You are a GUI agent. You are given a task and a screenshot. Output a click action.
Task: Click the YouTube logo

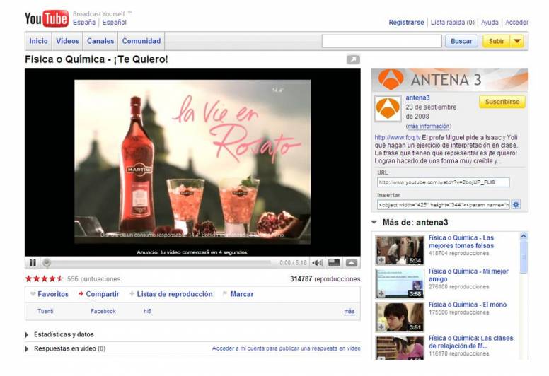tap(47, 19)
